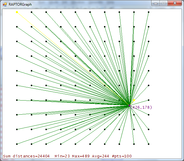Click the '#pts=100' count in the status line
Viewport: 184px width, 161px height.
pos(121,156)
